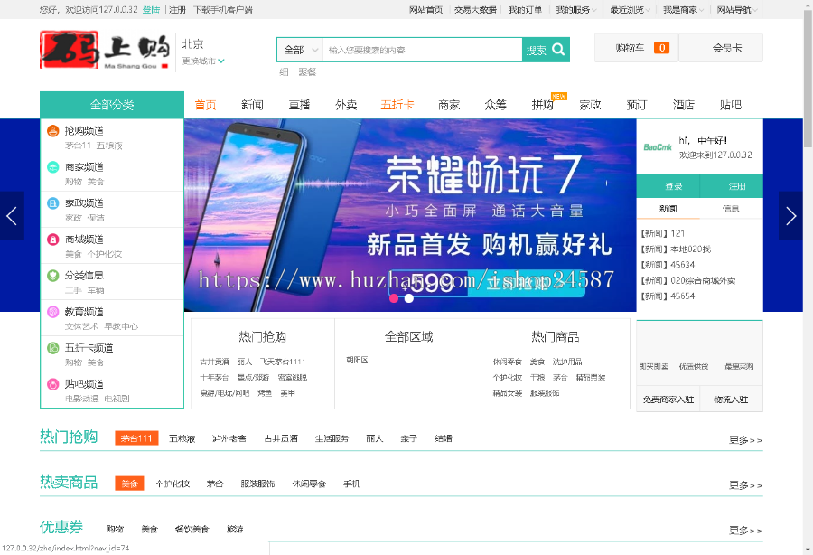
Task: Click the 商家频道 category icon
Action: pyautogui.click(x=53, y=167)
